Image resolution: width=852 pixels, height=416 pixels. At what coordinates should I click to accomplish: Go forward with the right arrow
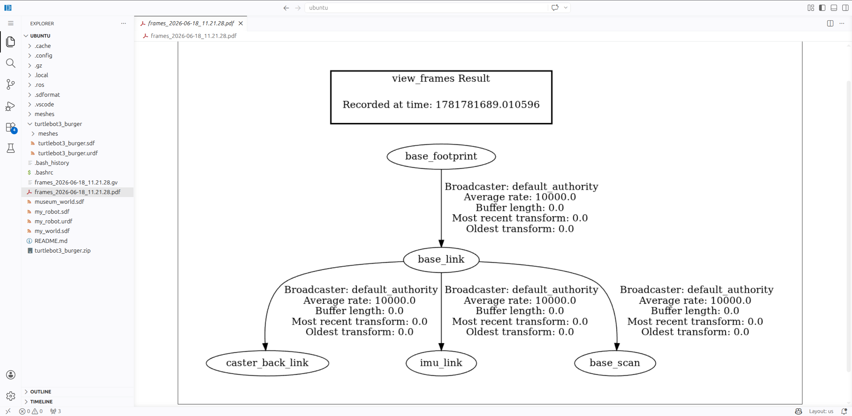click(298, 8)
